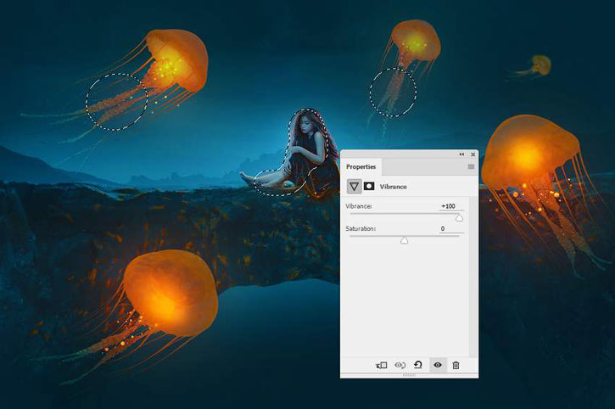Clip adjustment to layer below

tap(381, 365)
